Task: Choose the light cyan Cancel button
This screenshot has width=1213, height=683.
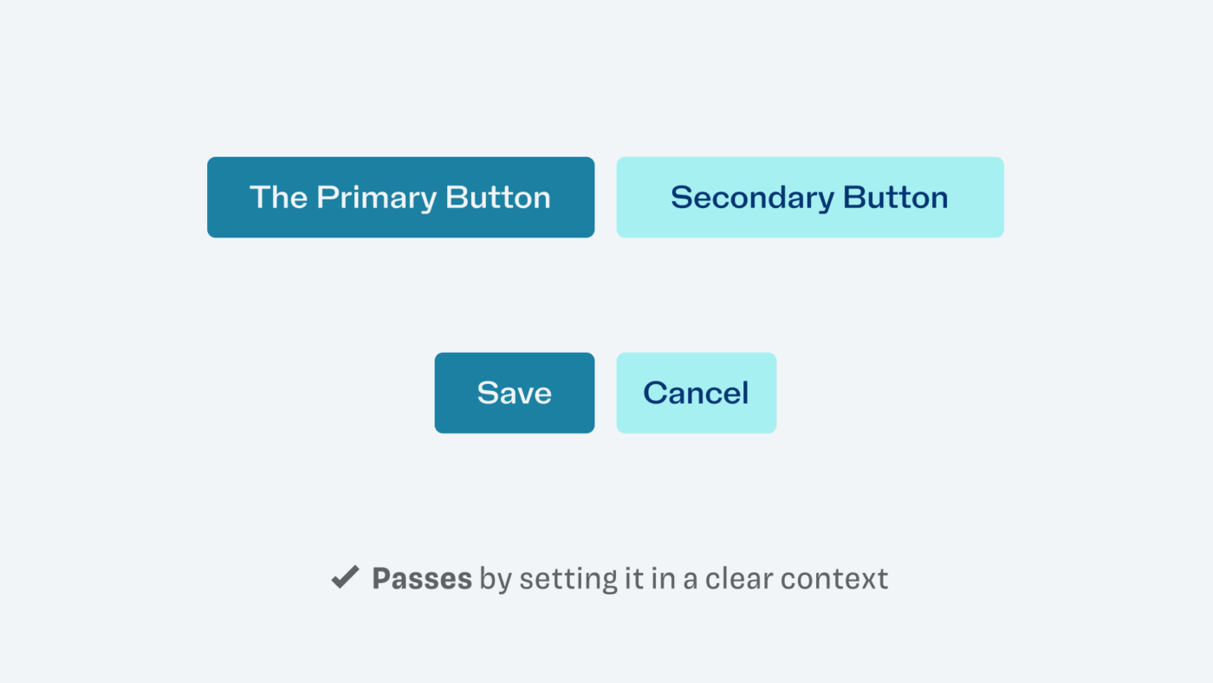Action: click(x=697, y=393)
